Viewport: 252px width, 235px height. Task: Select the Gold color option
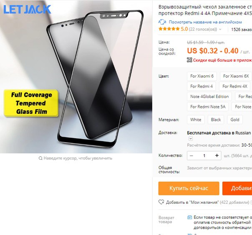[235, 120]
